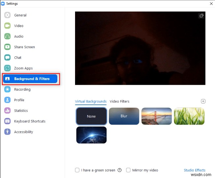Viewport: 215px width, 178px height.
Task: Open the Share Screen settings section
Action: click(x=24, y=47)
